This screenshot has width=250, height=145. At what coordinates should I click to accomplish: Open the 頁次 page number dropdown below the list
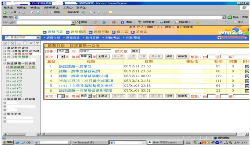click(63, 96)
